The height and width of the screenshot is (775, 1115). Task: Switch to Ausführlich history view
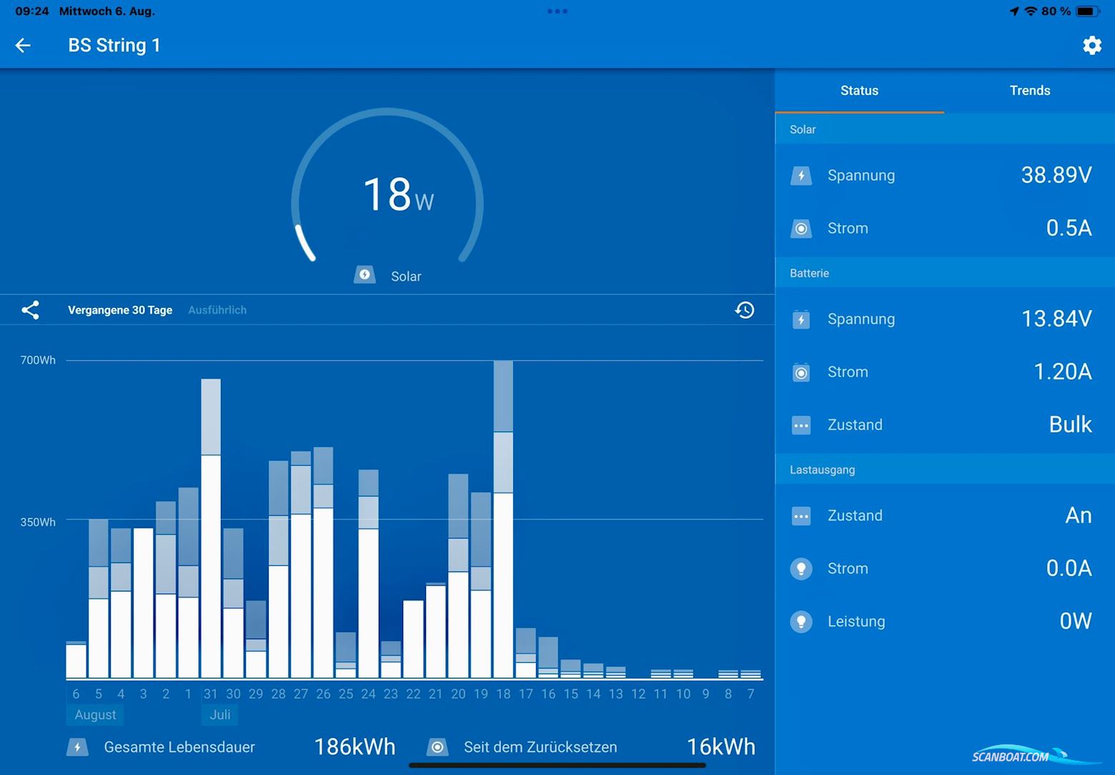217,310
